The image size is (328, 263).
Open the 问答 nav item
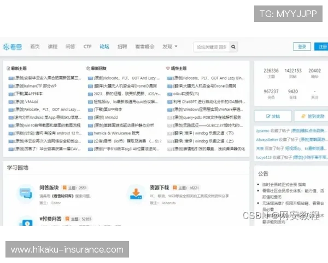[x=70, y=47]
